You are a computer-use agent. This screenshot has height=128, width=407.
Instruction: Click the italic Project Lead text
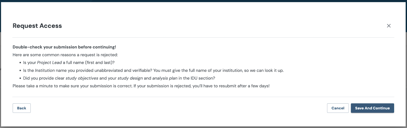point(49,63)
